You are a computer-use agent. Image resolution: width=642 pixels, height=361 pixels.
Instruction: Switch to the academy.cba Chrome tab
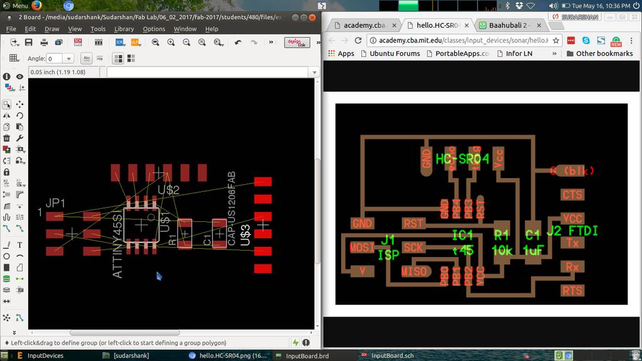coord(365,25)
